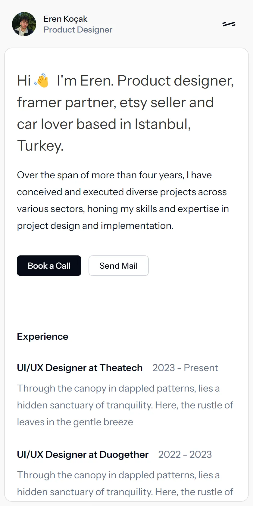Select the Eren Koçak name link
Image resolution: width=253 pixels, height=506 pixels.
coord(65,19)
